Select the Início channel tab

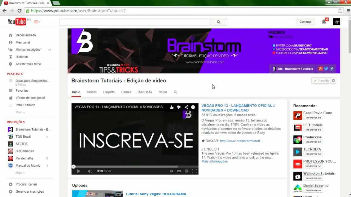tap(76, 92)
